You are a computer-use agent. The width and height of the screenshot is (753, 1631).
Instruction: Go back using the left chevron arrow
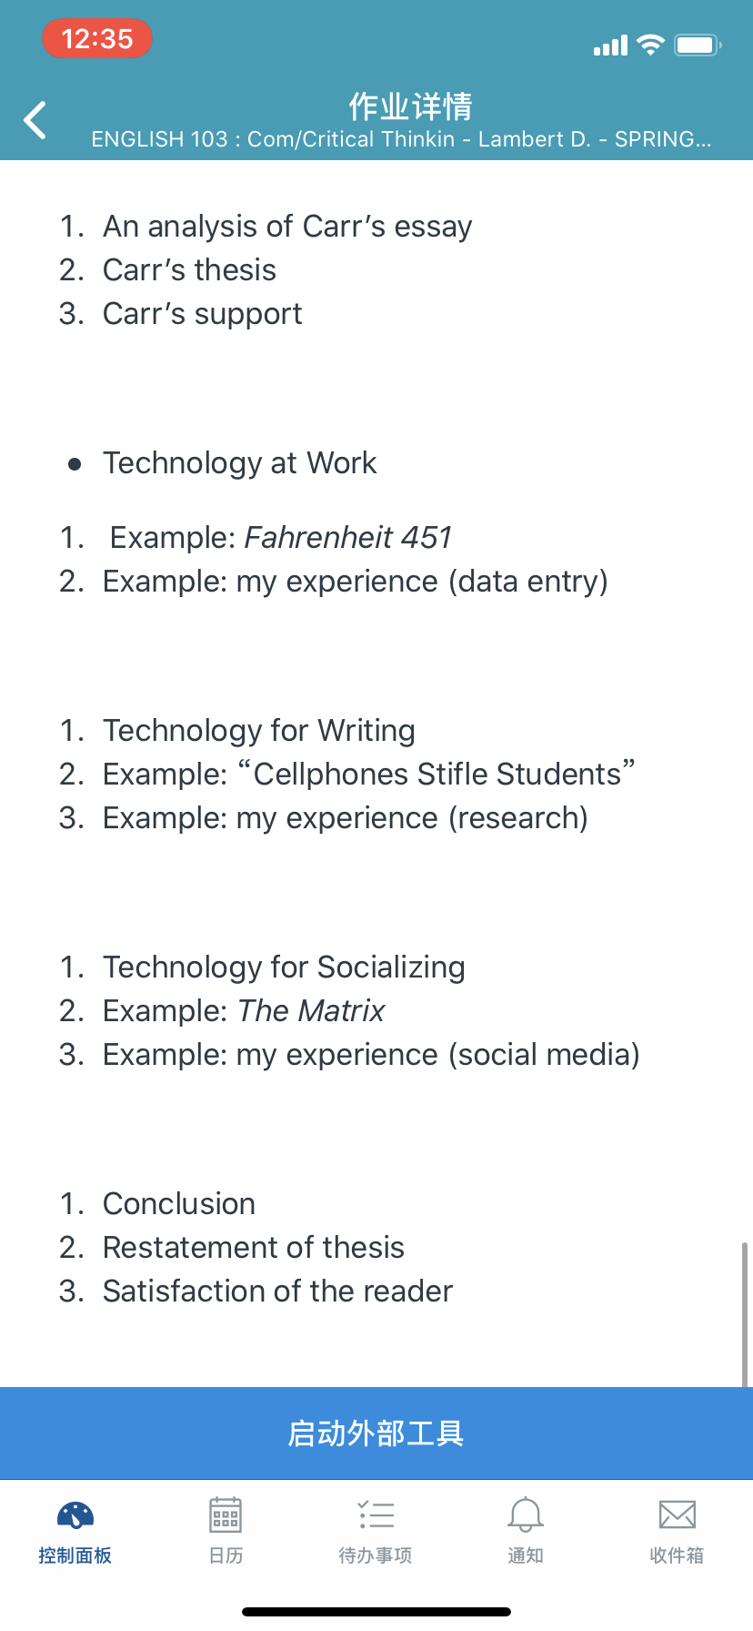[x=35, y=120]
